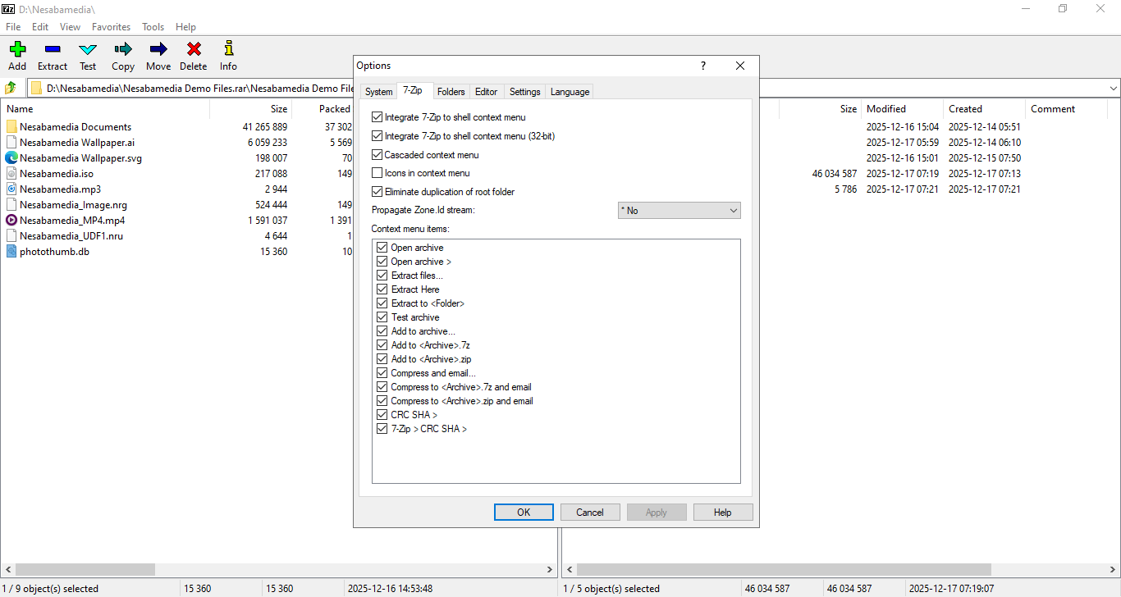Screen dimensions: 1121x597
Task: Click the Extract toolbar icon
Action: pos(53,49)
